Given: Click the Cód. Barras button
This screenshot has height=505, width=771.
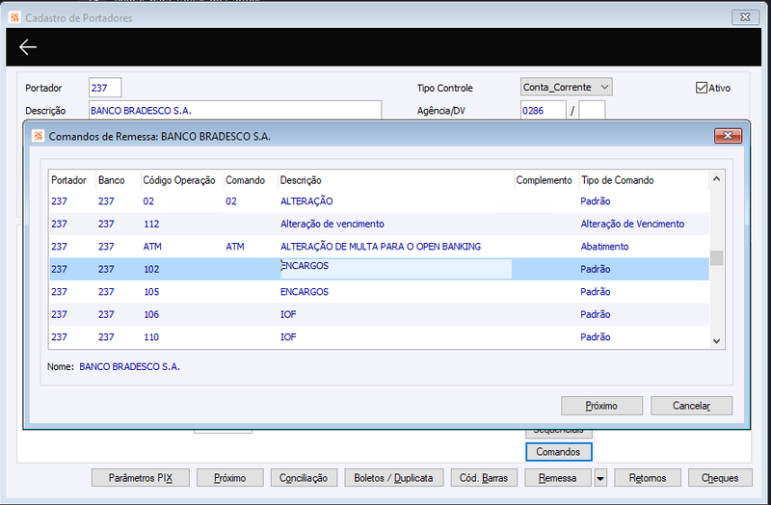Looking at the screenshot, I should point(484,478).
